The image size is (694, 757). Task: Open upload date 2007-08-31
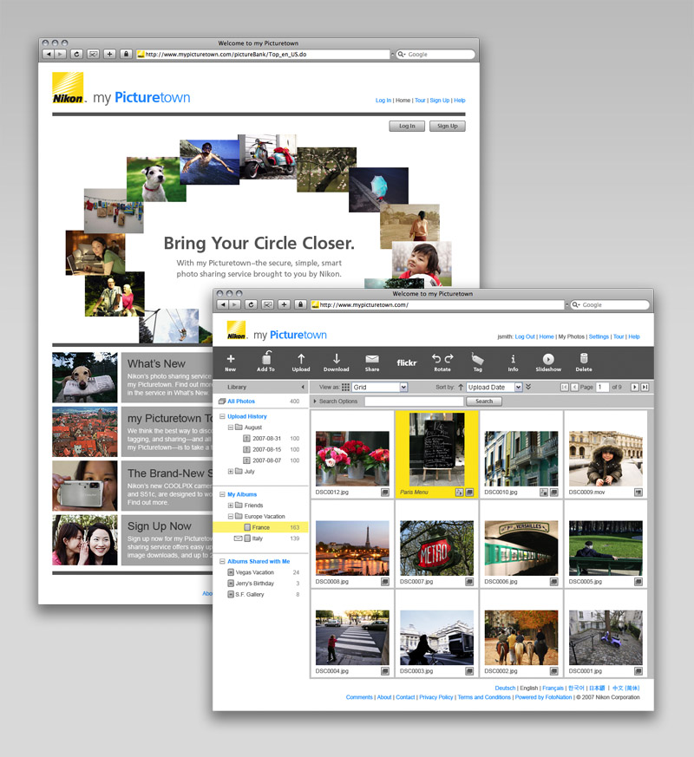coord(266,439)
